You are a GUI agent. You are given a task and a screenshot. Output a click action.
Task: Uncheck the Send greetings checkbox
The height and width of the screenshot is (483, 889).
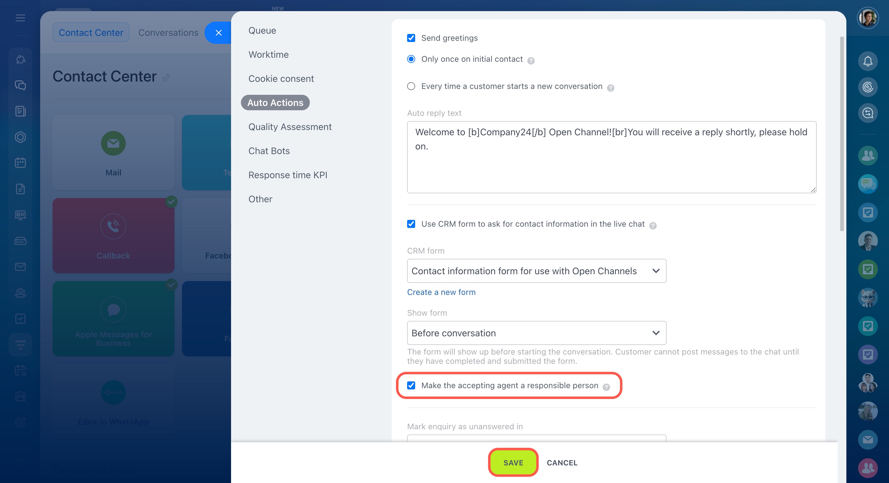point(411,38)
